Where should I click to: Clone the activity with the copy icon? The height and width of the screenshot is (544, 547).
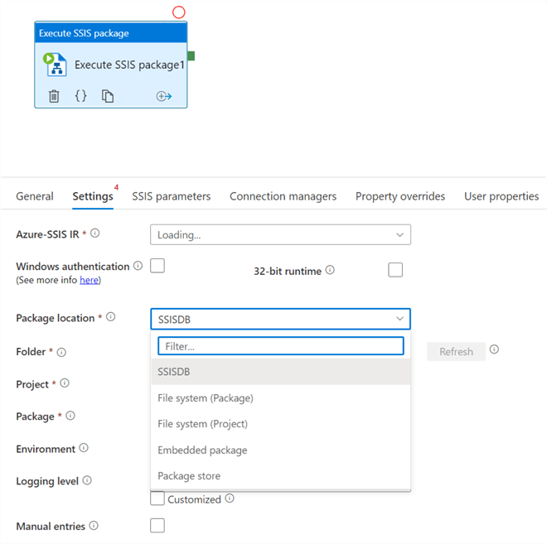pos(108,96)
